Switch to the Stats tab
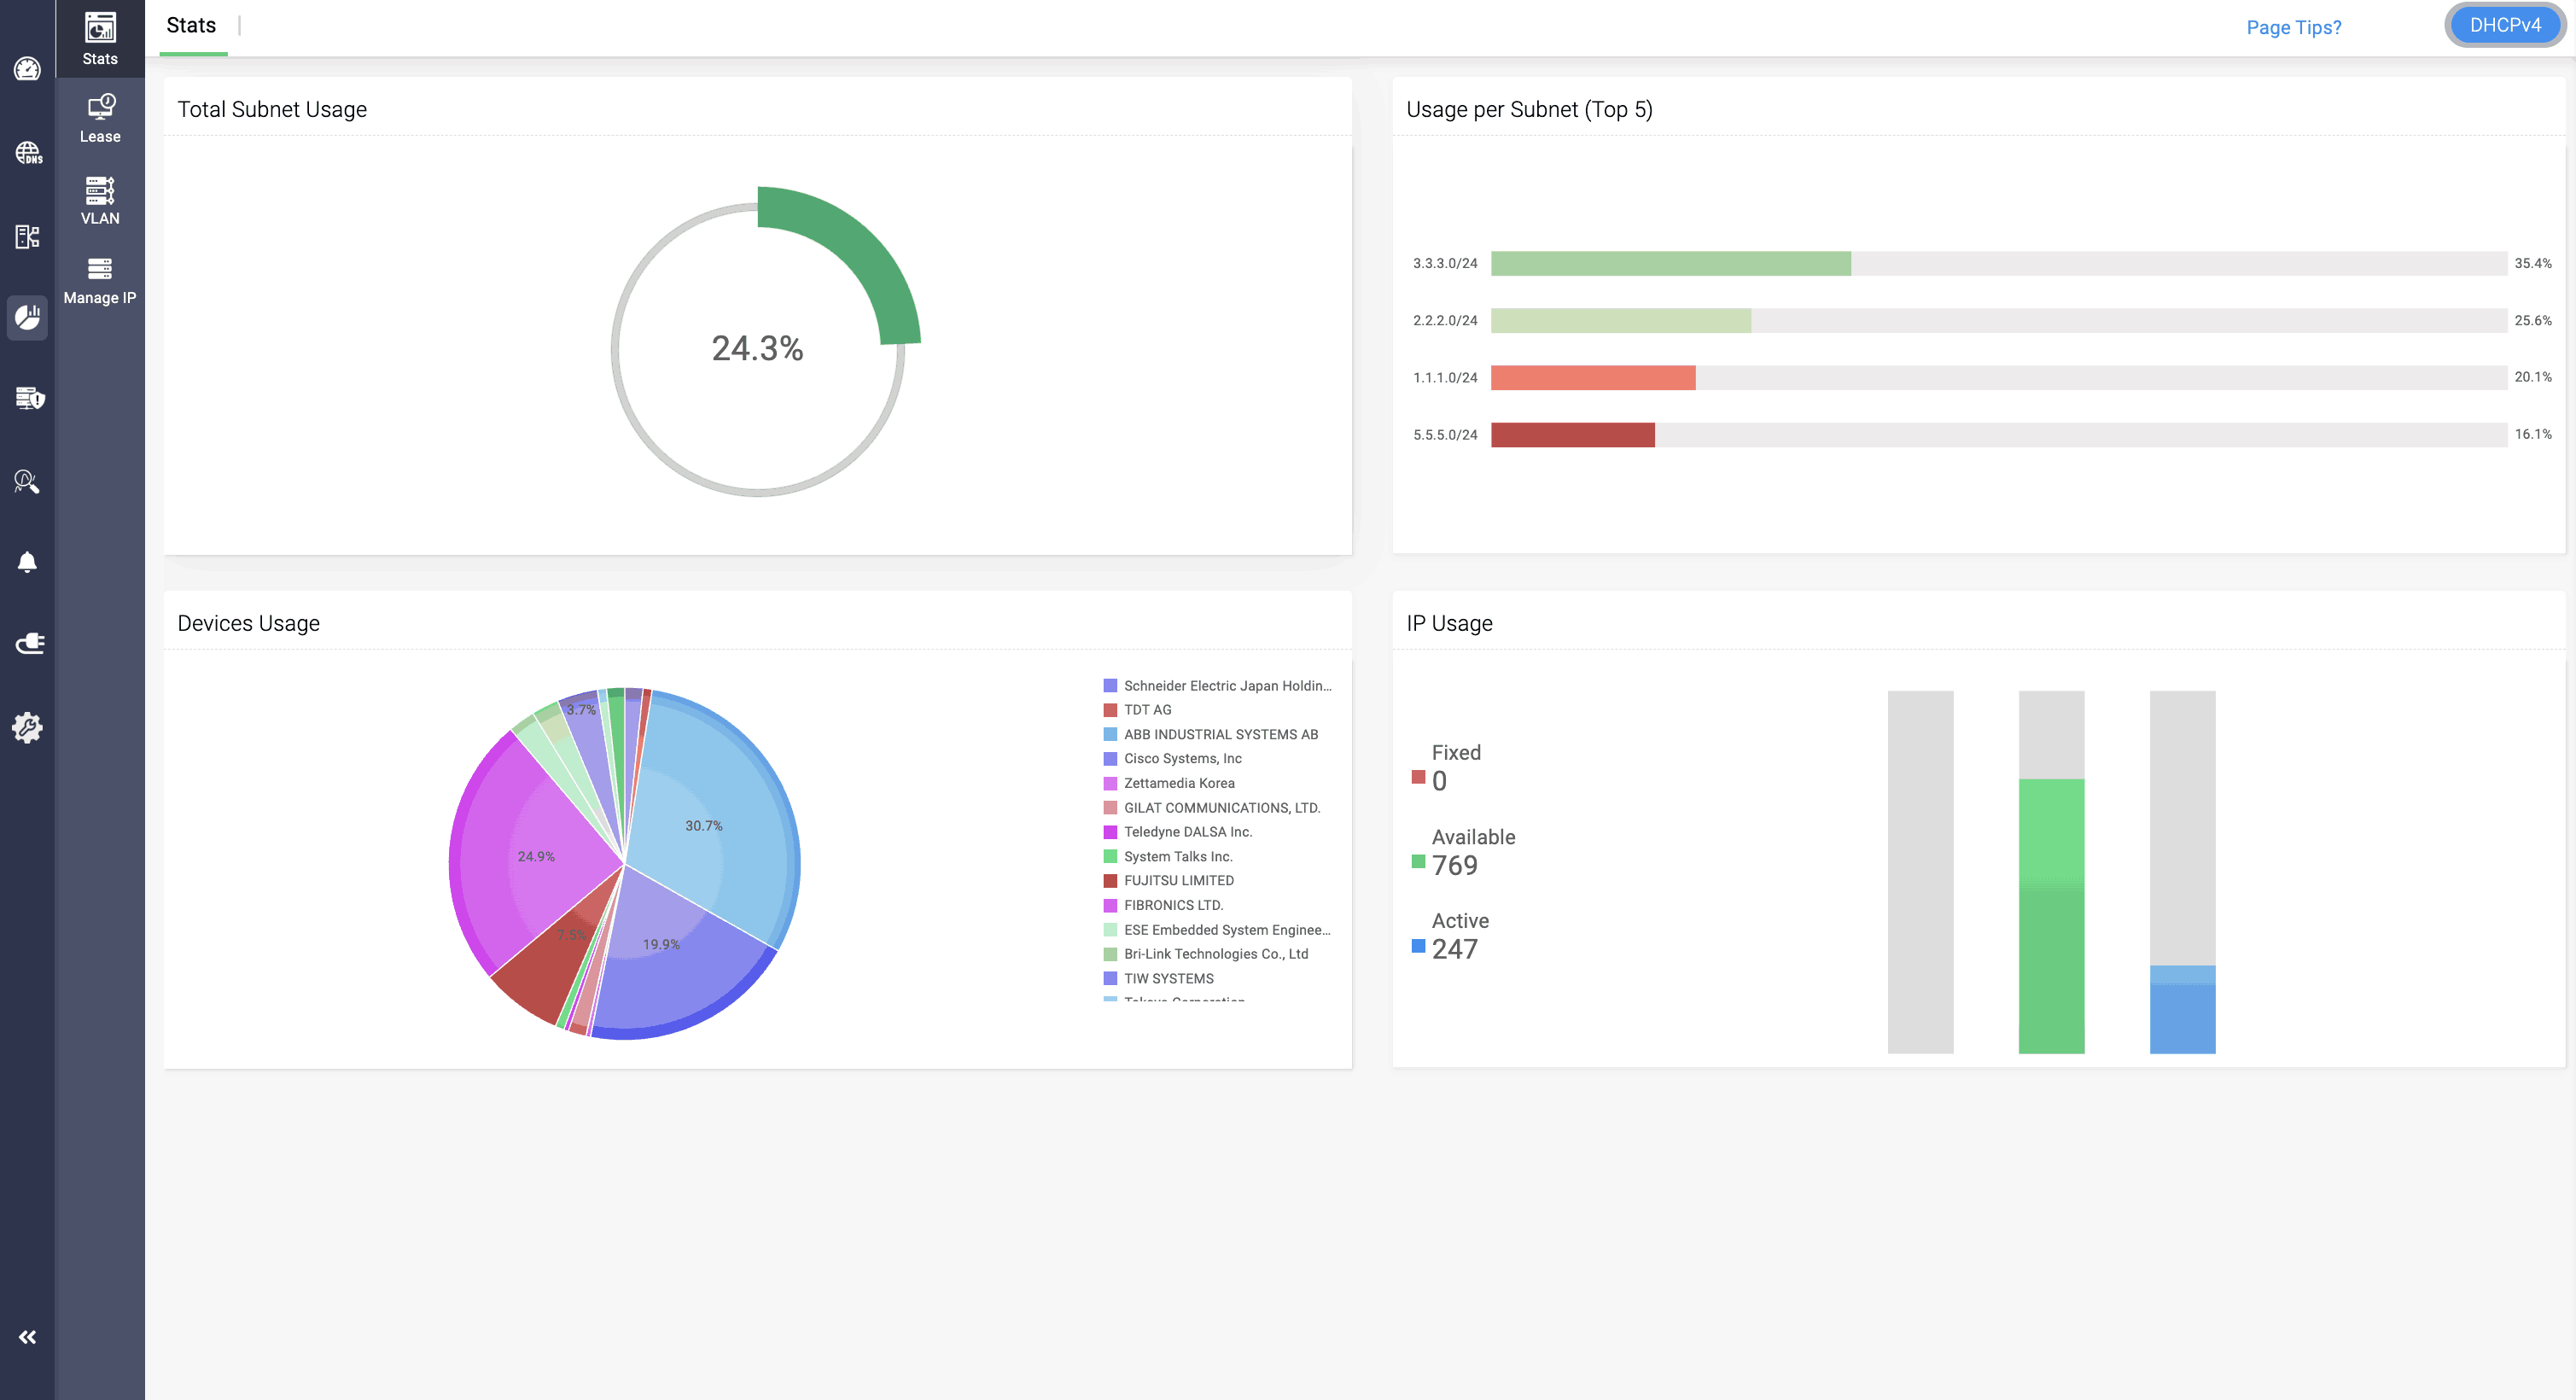This screenshot has height=1400, width=2576. [x=190, y=25]
